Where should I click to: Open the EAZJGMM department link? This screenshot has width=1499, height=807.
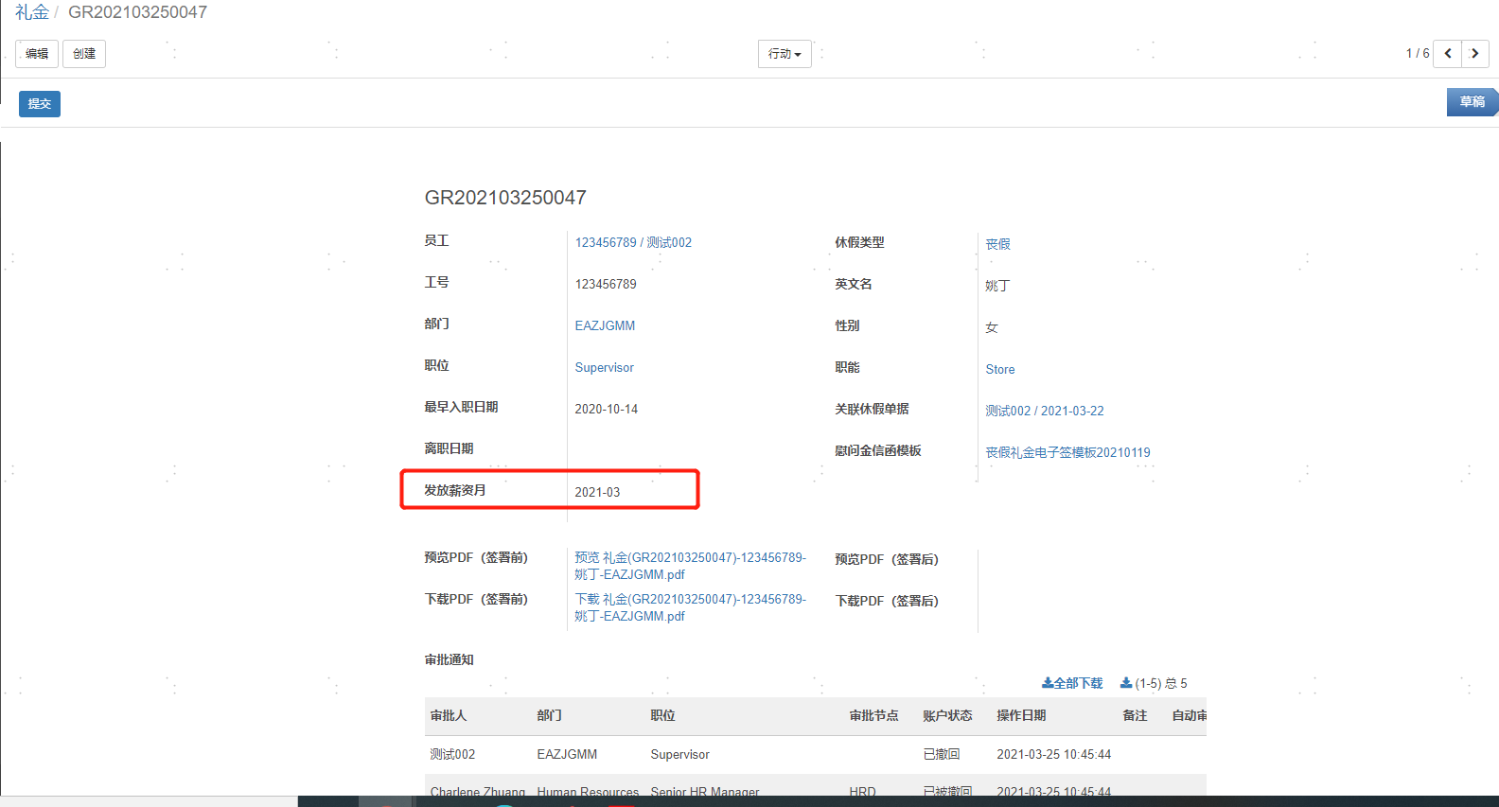605,325
